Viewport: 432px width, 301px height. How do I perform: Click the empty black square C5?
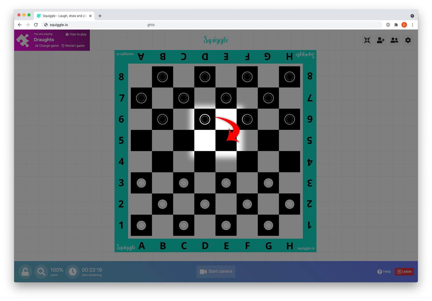[184, 141]
